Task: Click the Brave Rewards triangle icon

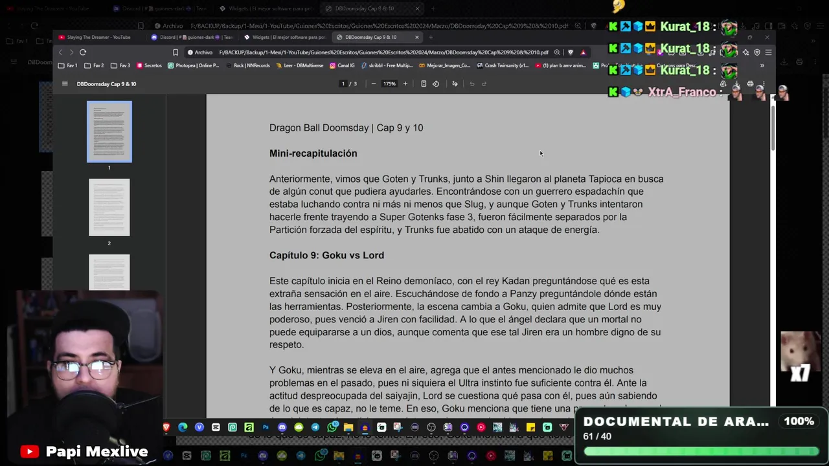Action: 583,52
